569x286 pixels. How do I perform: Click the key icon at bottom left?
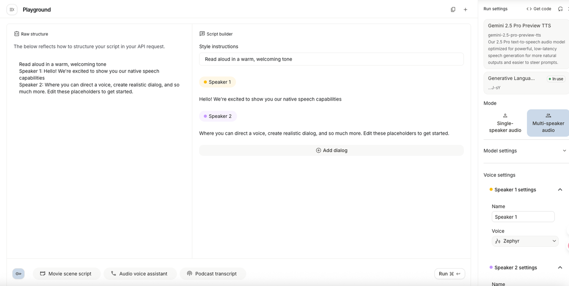click(x=18, y=274)
